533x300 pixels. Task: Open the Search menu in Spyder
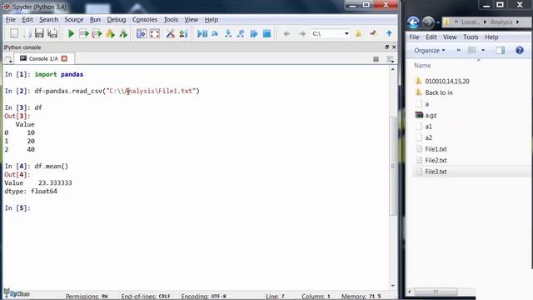[48, 20]
